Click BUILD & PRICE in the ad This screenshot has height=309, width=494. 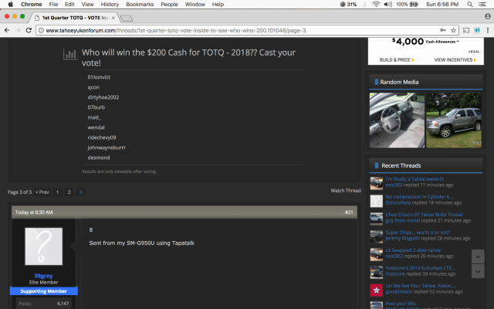pos(397,59)
